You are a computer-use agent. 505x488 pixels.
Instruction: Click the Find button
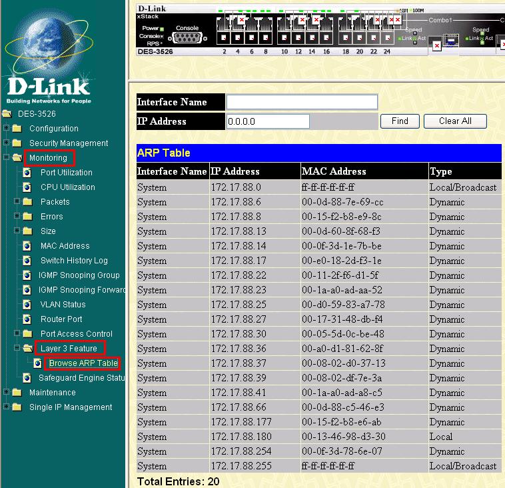[x=400, y=121]
